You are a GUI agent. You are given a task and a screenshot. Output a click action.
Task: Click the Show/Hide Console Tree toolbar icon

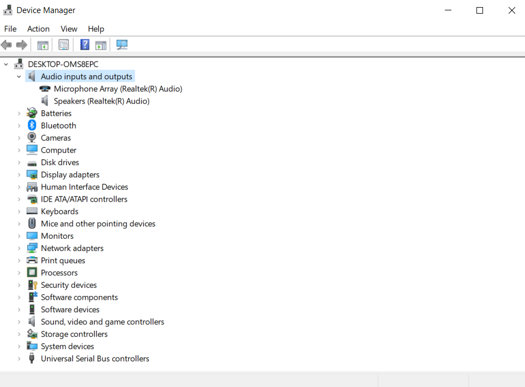click(x=43, y=44)
